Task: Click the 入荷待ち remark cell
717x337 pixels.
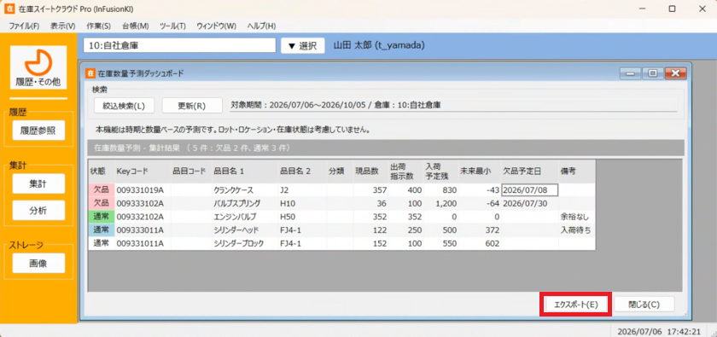Action: point(577,230)
